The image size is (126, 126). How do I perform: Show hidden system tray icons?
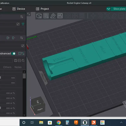coord(121,123)
